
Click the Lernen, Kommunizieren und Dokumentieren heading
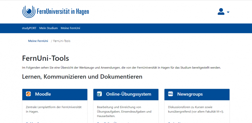pyautogui.click(x=82, y=77)
